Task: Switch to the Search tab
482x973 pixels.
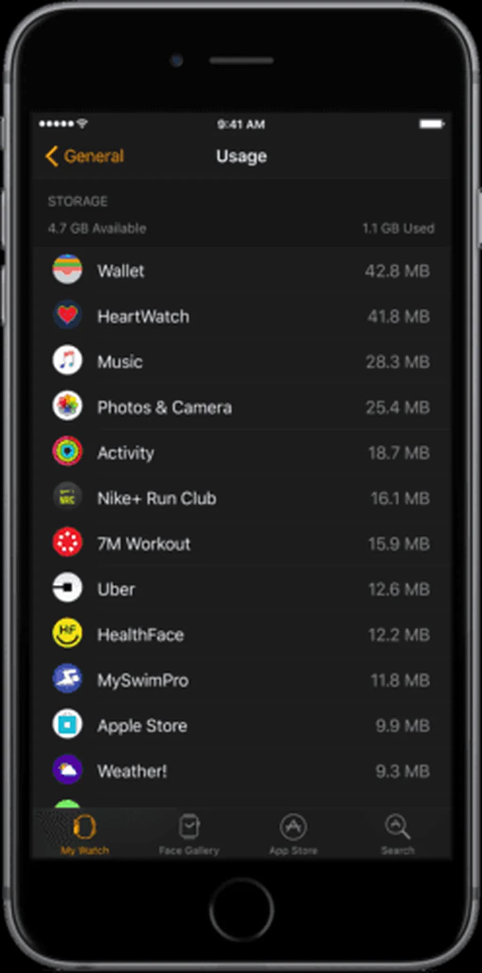Action: tap(398, 834)
